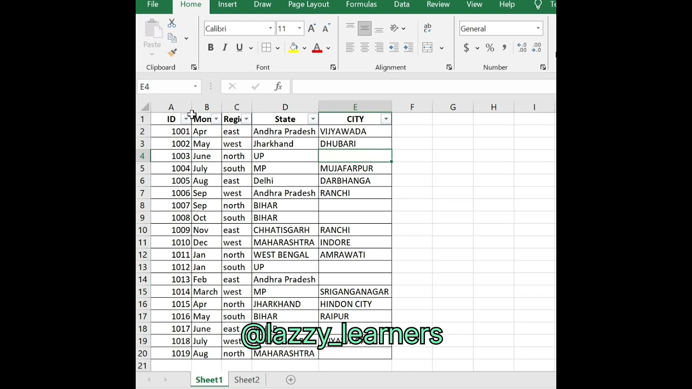This screenshot has height=389, width=692.
Task: Switch to the Draw ribbon tab
Action: click(262, 4)
